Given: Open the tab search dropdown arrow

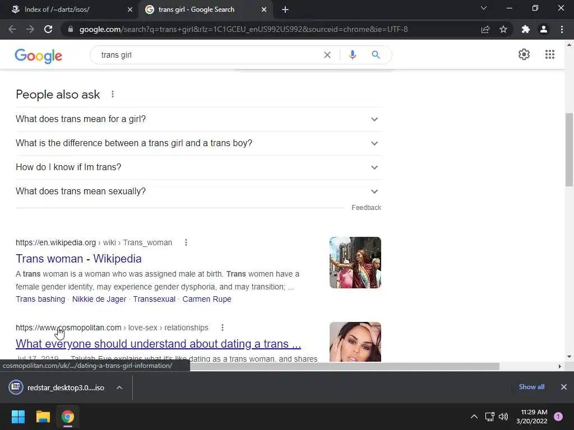Looking at the screenshot, I should 484,8.
